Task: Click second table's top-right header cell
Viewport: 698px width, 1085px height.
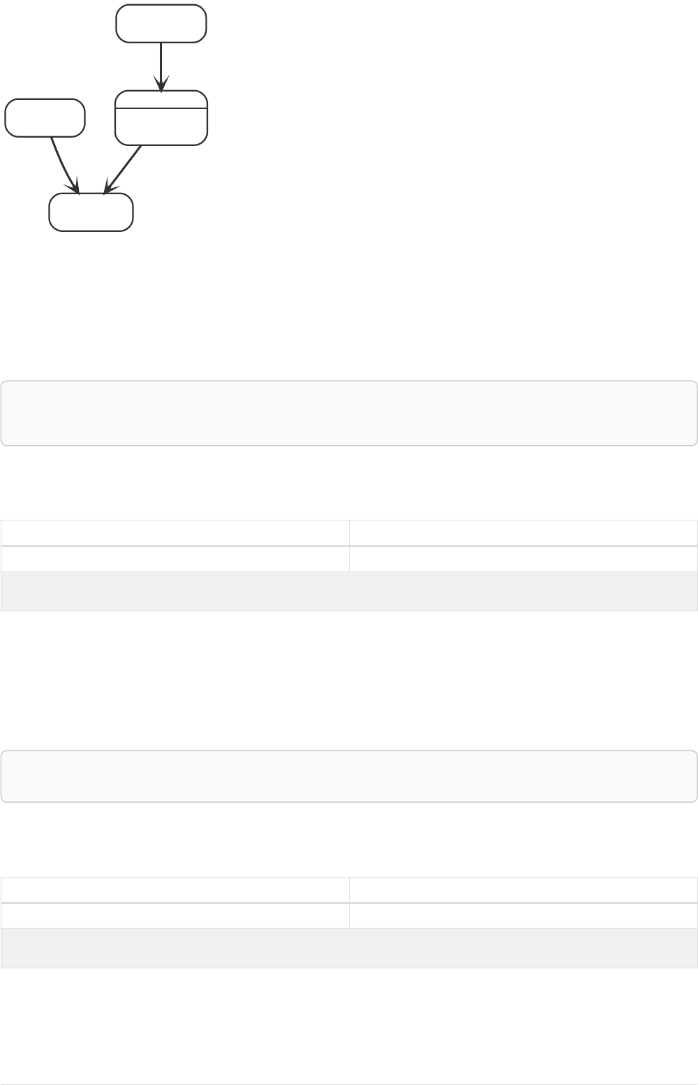Action: [x=523, y=889]
